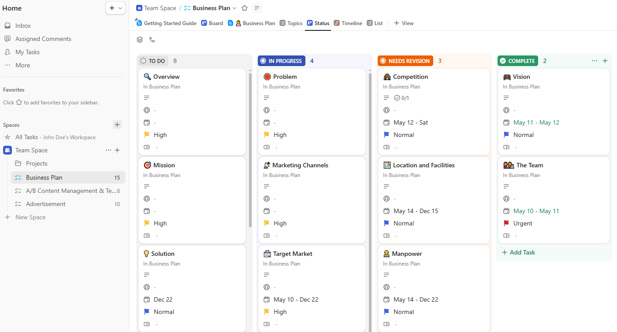Click the due date calendar icon on Mission card
Image resolution: width=617 pixels, height=332 pixels.
[147, 210]
